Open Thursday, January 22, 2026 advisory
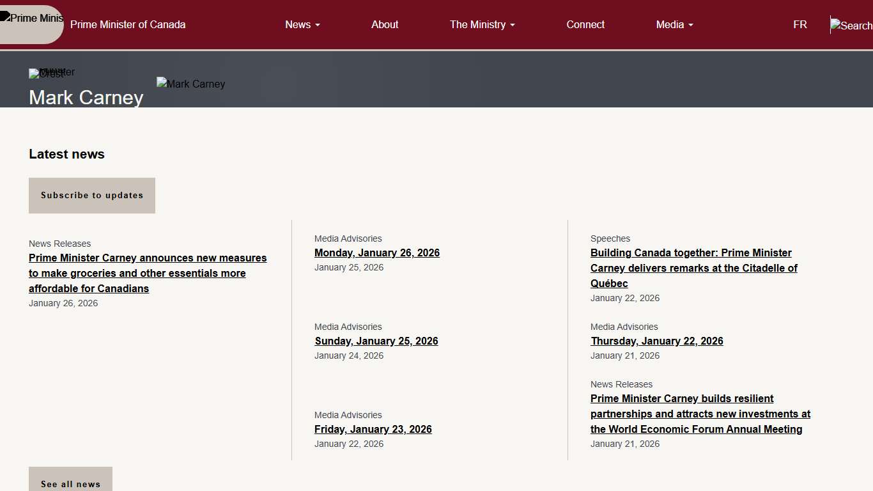 (x=657, y=341)
